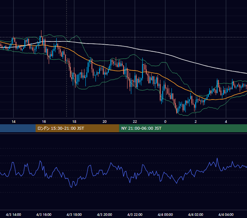Click the 20 hour label on price chart axis
Viewport: 247px width, 218px height.
pos(105,122)
